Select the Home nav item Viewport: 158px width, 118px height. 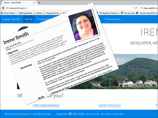[29, 19]
